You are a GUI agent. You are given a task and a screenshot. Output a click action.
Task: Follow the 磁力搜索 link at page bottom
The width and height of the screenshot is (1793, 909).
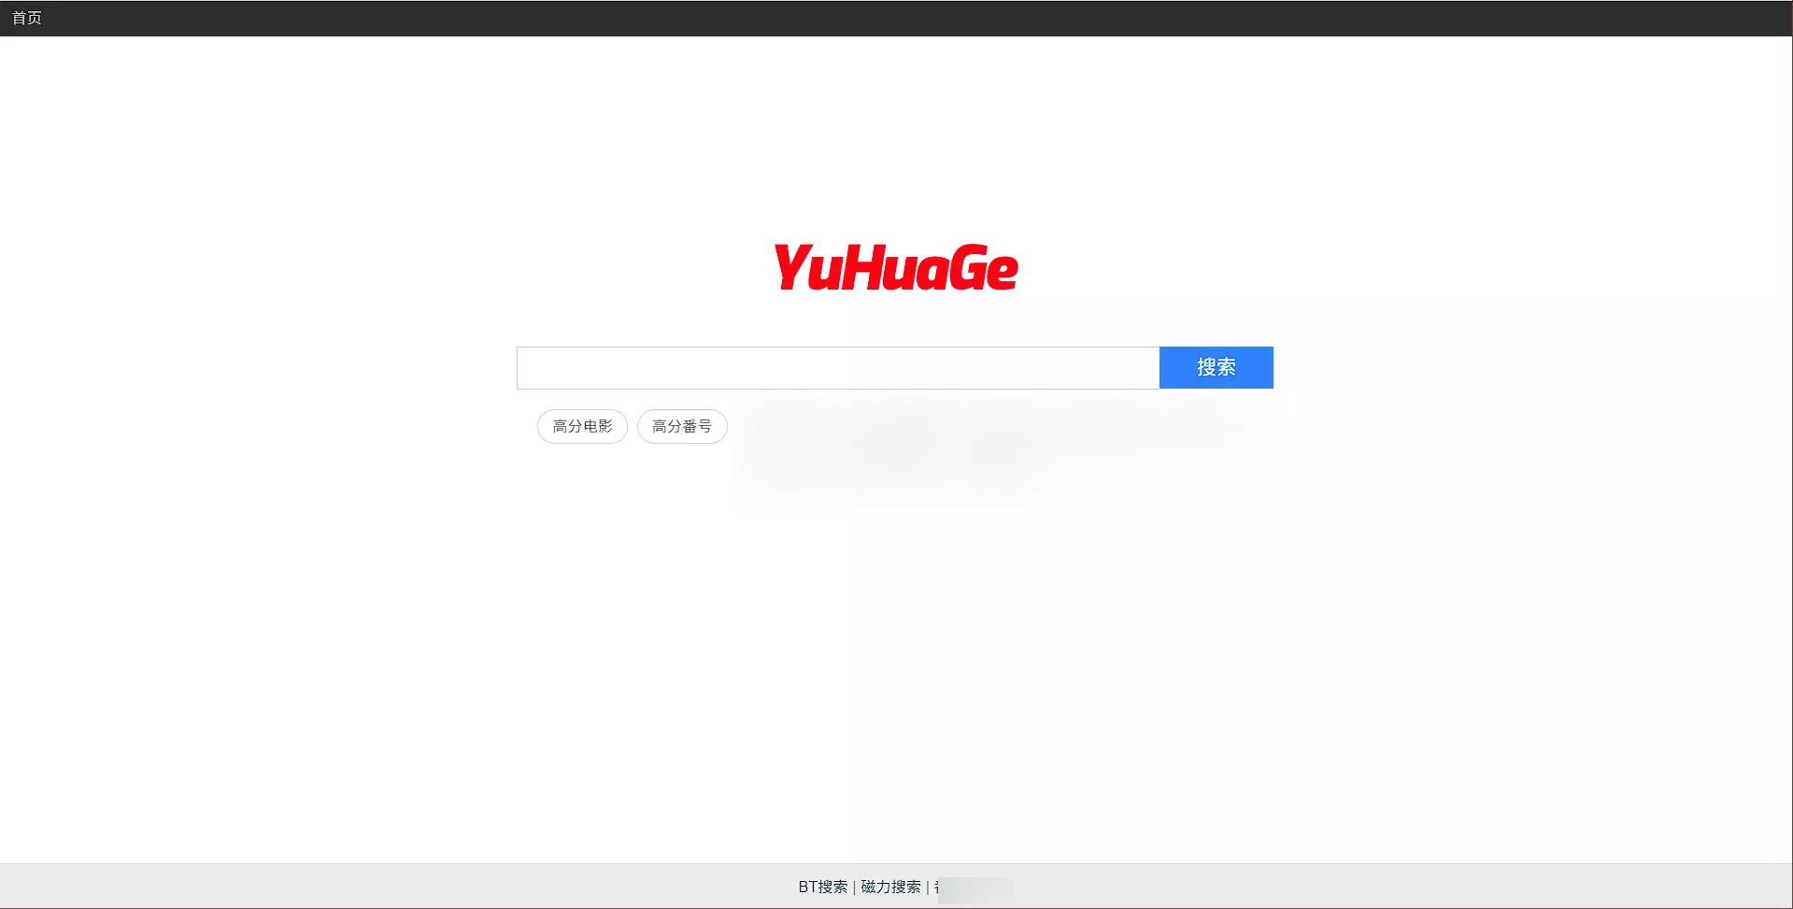tap(890, 887)
